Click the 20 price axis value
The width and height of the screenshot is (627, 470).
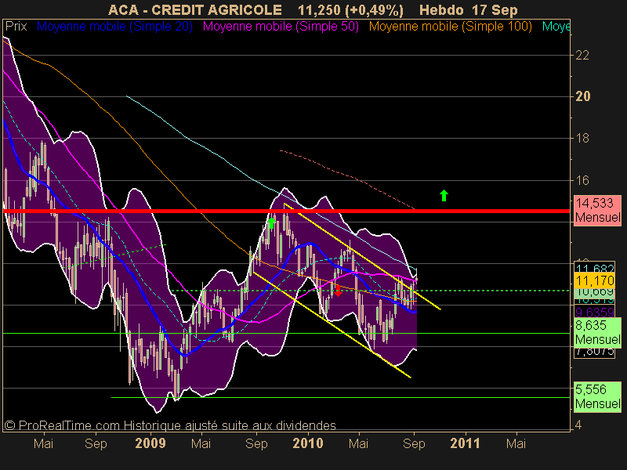click(x=582, y=96)
